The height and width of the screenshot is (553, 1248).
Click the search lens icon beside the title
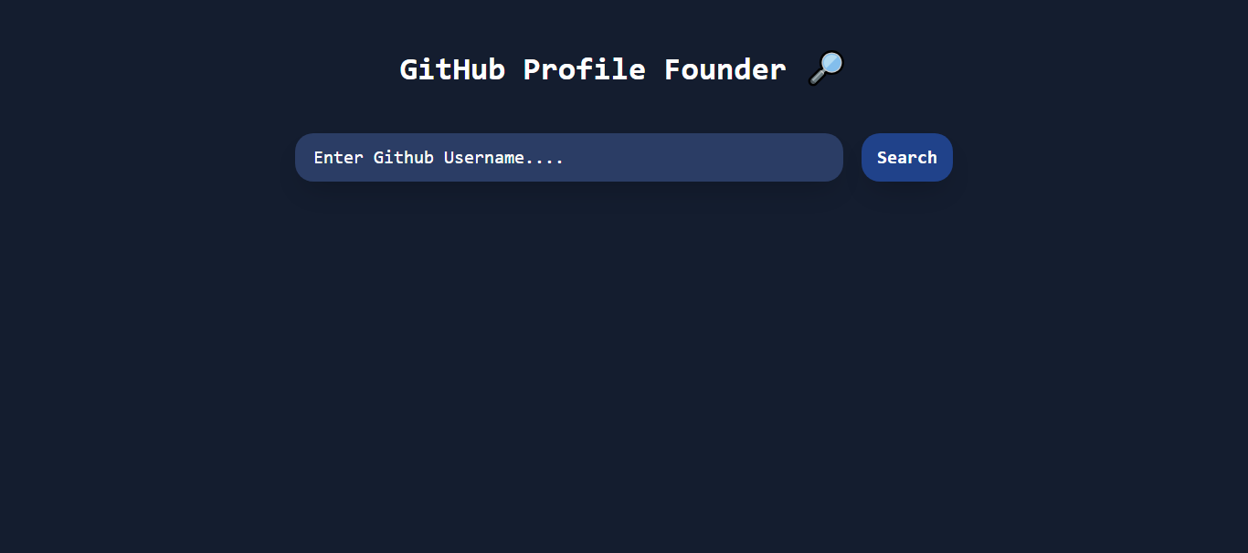click(826, 68)
